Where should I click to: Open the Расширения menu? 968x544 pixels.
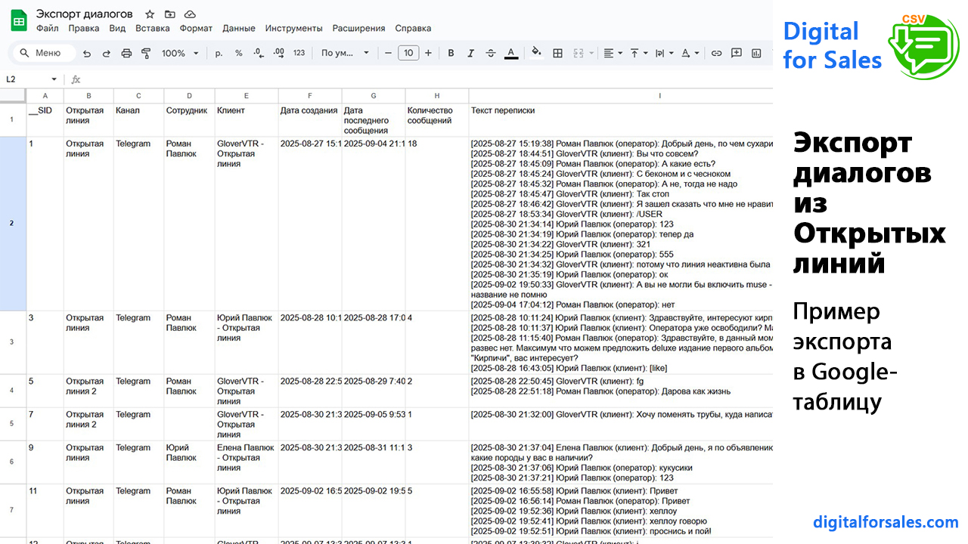pos(358,29)
